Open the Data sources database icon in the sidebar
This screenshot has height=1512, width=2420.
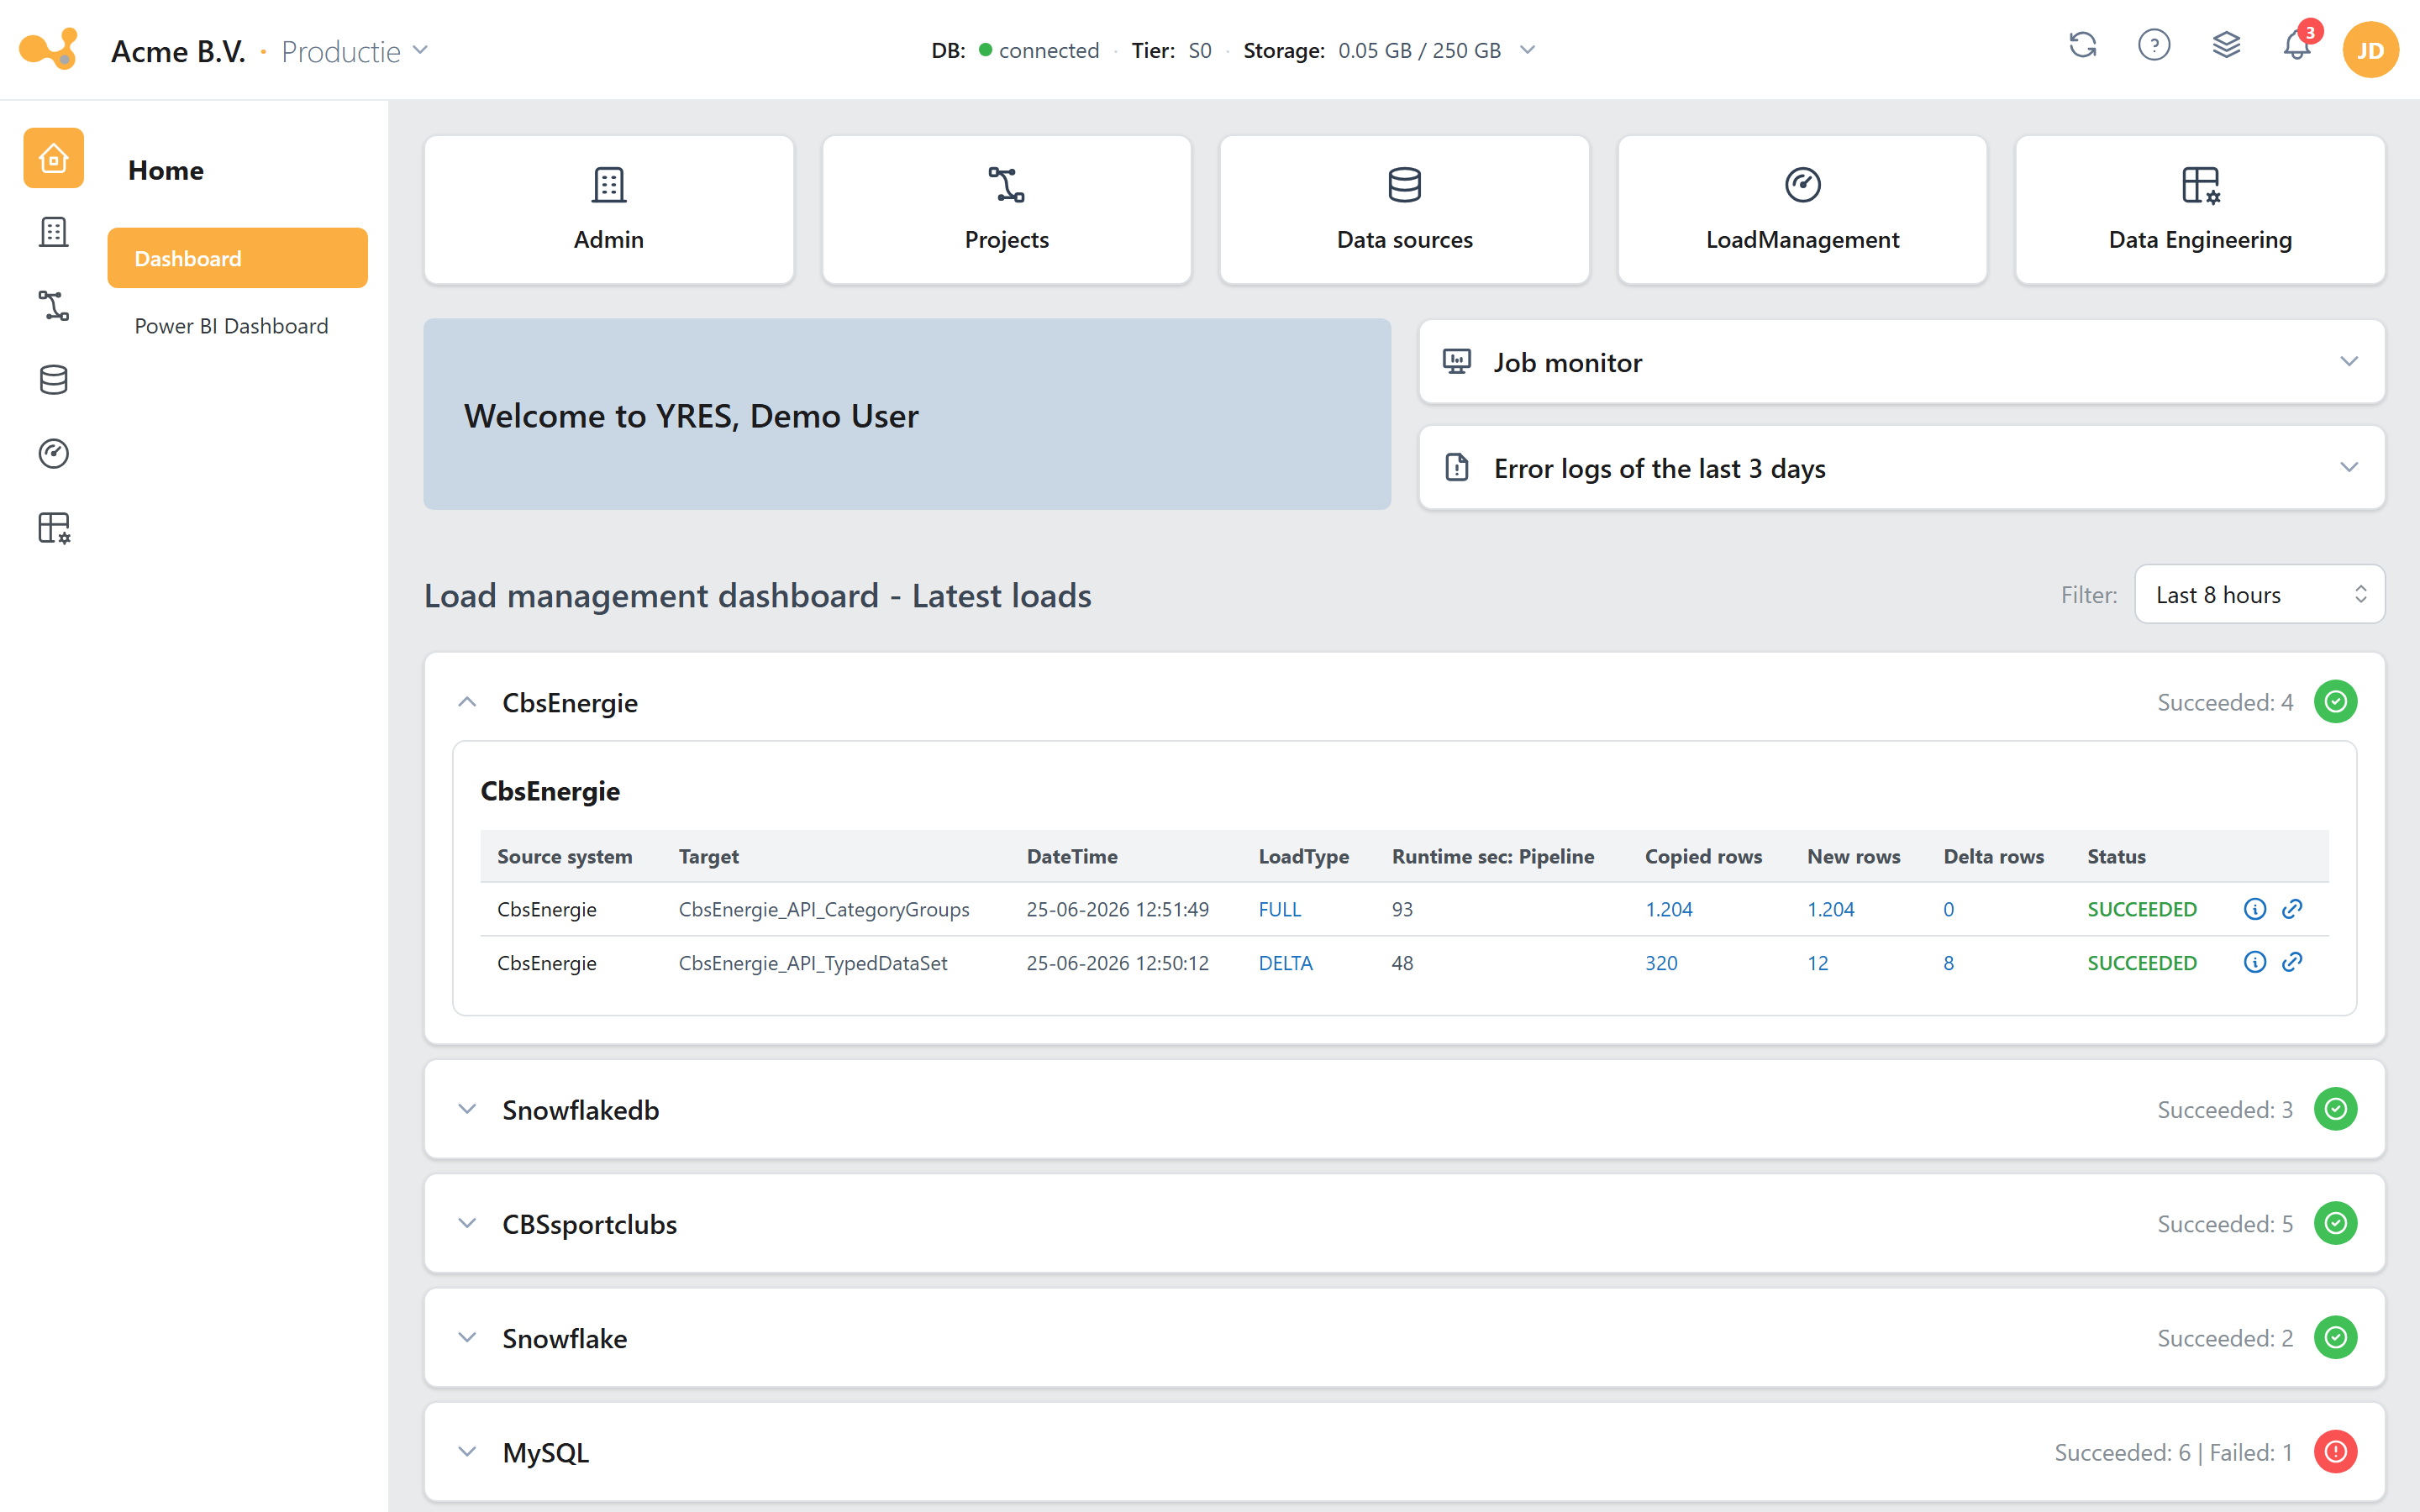[54, 380]
